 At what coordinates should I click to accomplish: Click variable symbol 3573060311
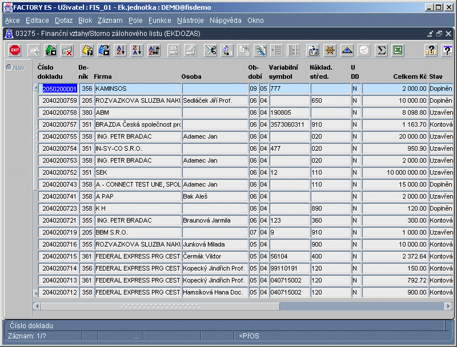pos(289,124)
